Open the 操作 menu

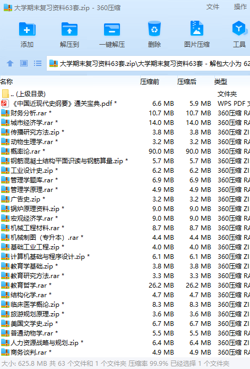point(240,7)
